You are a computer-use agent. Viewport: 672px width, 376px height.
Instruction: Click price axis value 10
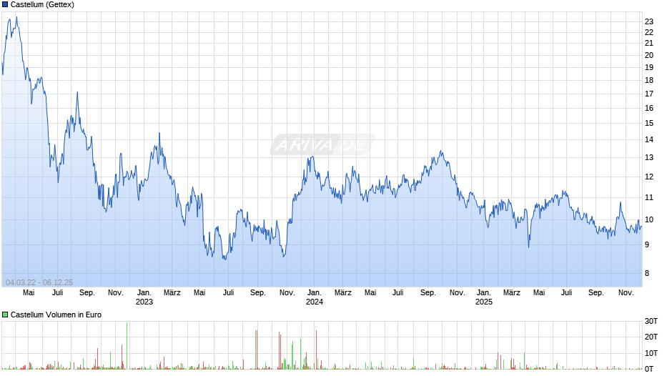click(649, 219)
